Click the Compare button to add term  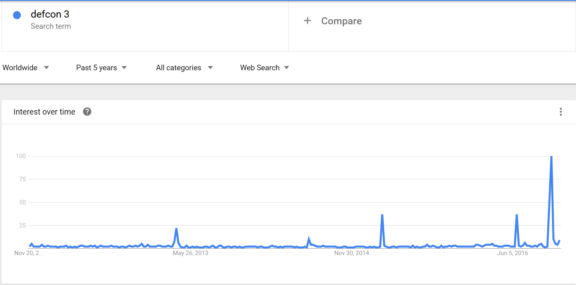[341, 21]
